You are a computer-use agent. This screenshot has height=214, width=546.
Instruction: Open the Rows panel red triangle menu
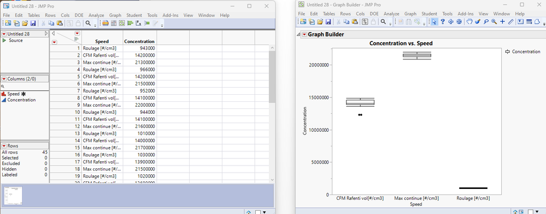point(4,146)
